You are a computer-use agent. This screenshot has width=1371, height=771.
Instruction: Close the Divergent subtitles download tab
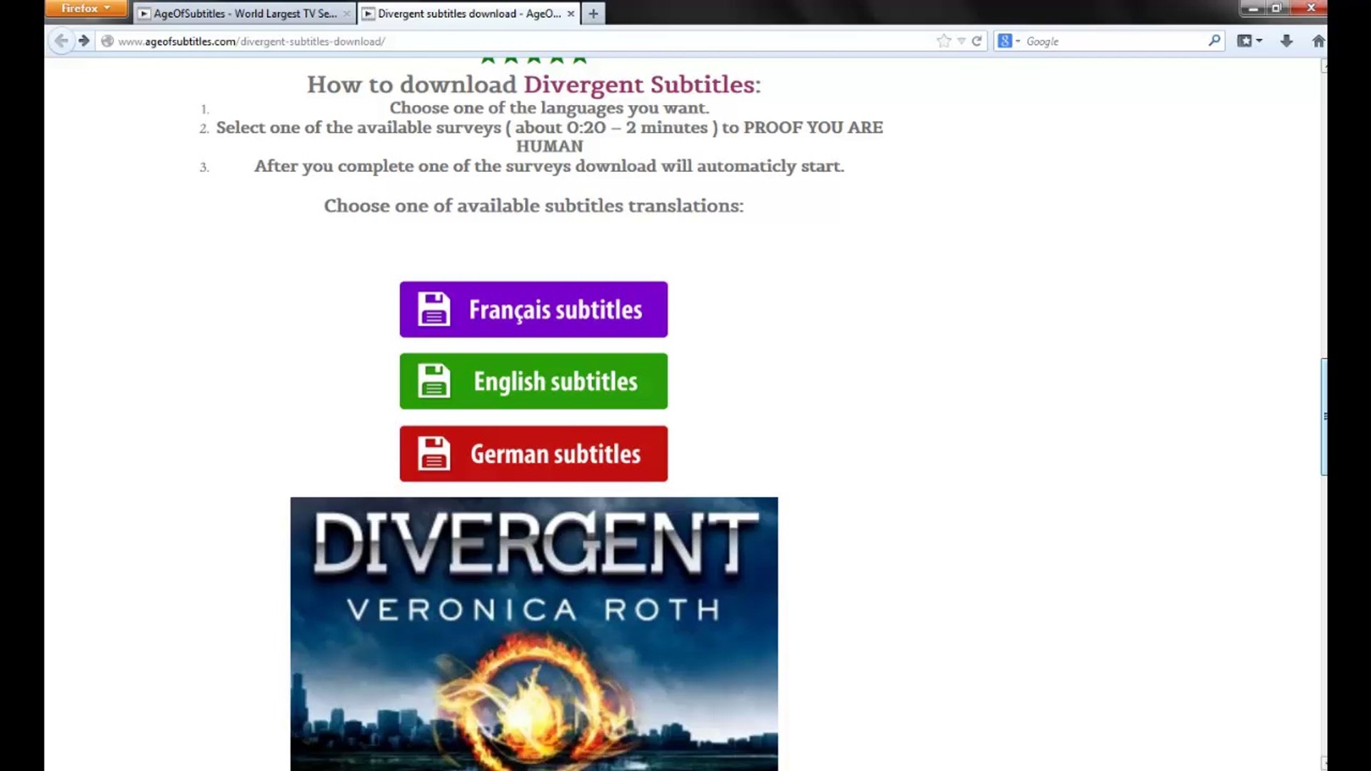click(571, 13)
